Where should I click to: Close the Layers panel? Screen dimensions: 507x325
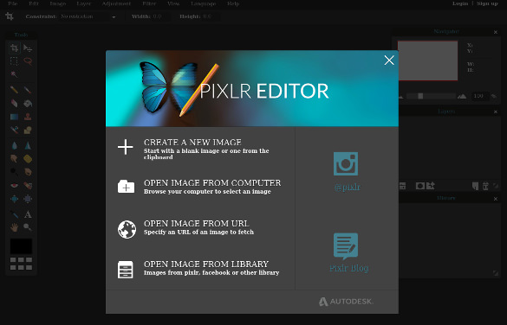[x=496, y=112]
